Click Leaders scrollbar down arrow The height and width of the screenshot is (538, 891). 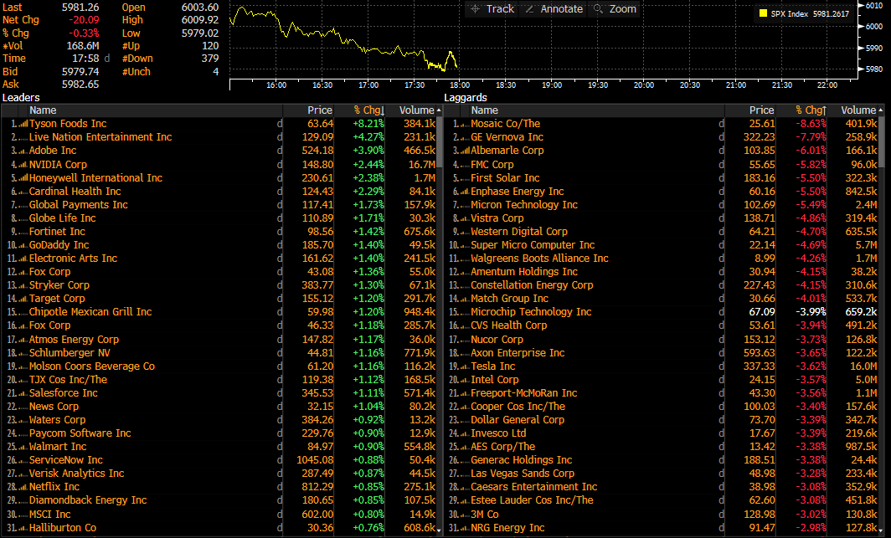pos(439,530)
